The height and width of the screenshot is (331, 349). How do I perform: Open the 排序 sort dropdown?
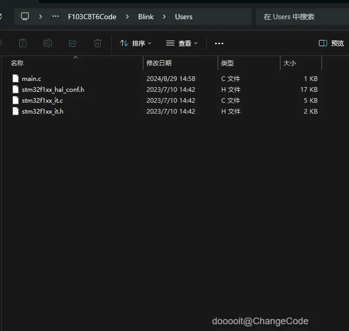click(136, 43)
